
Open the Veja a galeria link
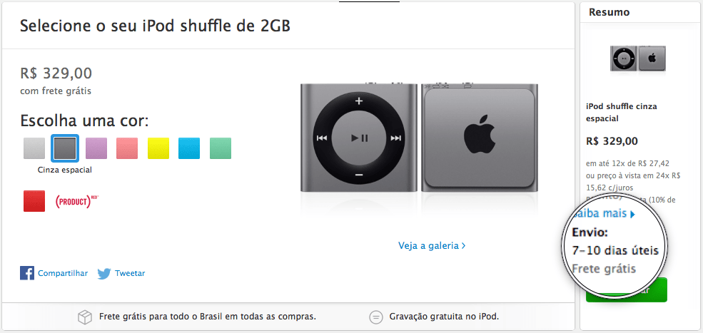click(x=432, y=245)
